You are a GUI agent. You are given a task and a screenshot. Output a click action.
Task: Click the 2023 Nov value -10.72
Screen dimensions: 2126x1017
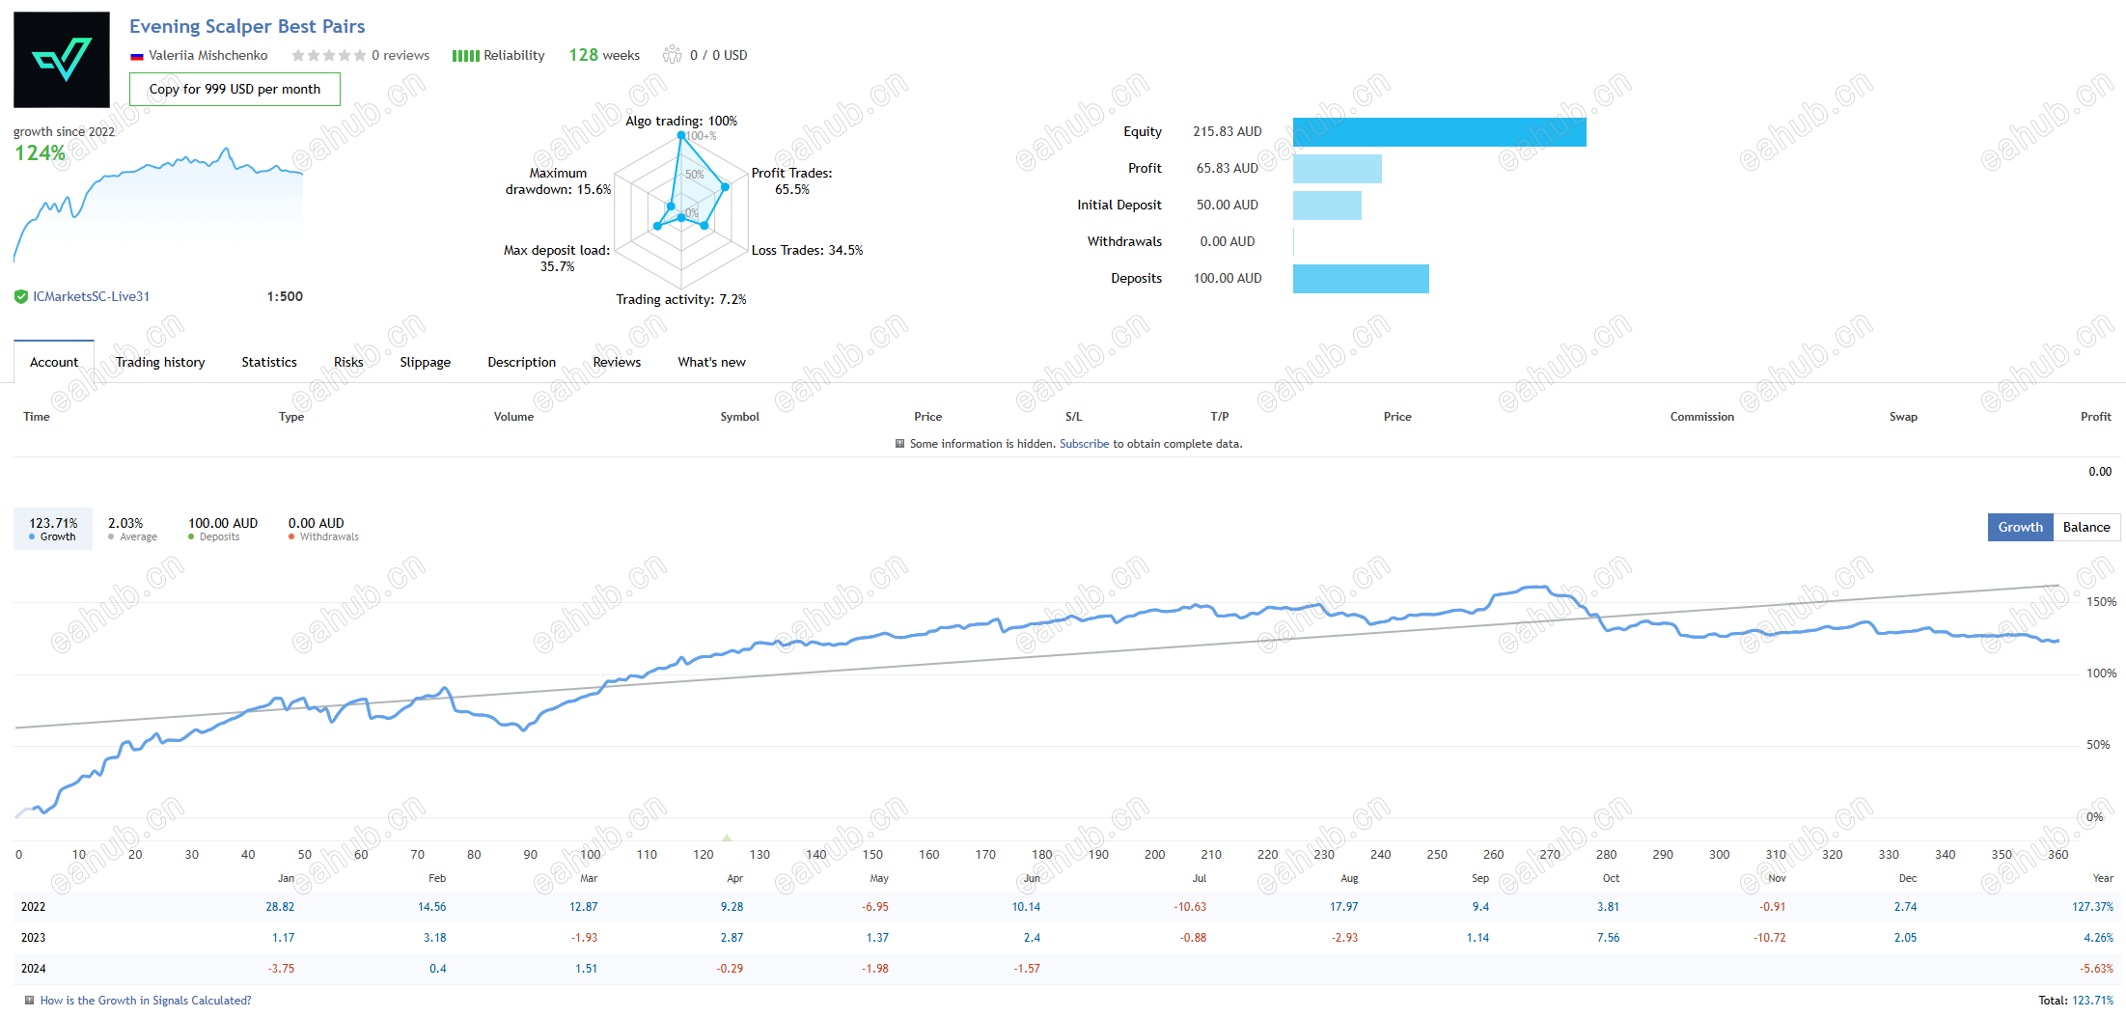[1770, 938]
